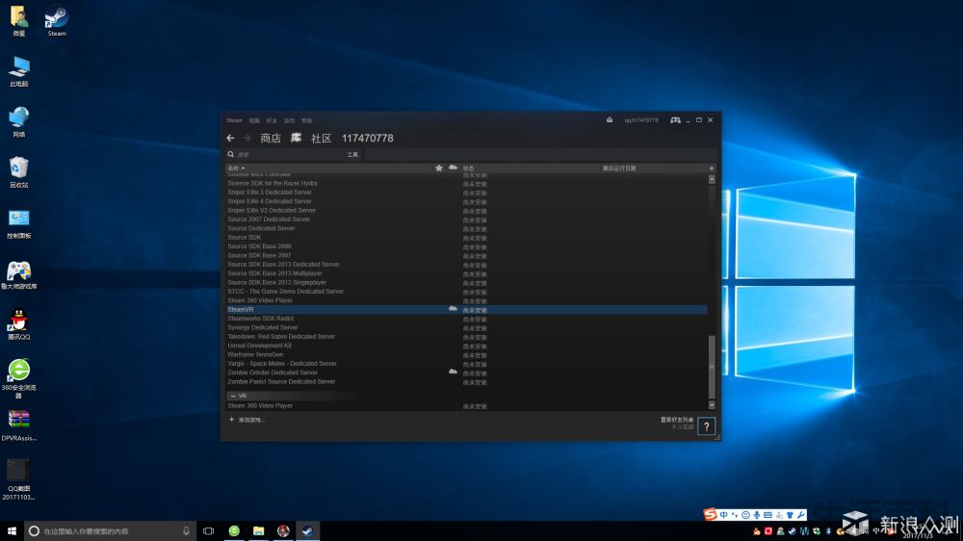This screenshot has height=541, width=963.
Task: Open the Steam menu
Action: tap(234, 120)
